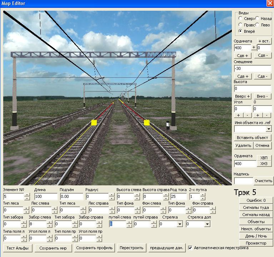Toggle 'День / Ночь' mode
Viewport: 274px width, 257px height.
pos(256,236)
